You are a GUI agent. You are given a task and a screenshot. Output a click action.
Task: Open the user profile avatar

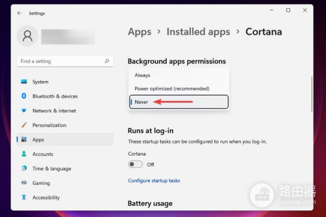click(28, 36)
